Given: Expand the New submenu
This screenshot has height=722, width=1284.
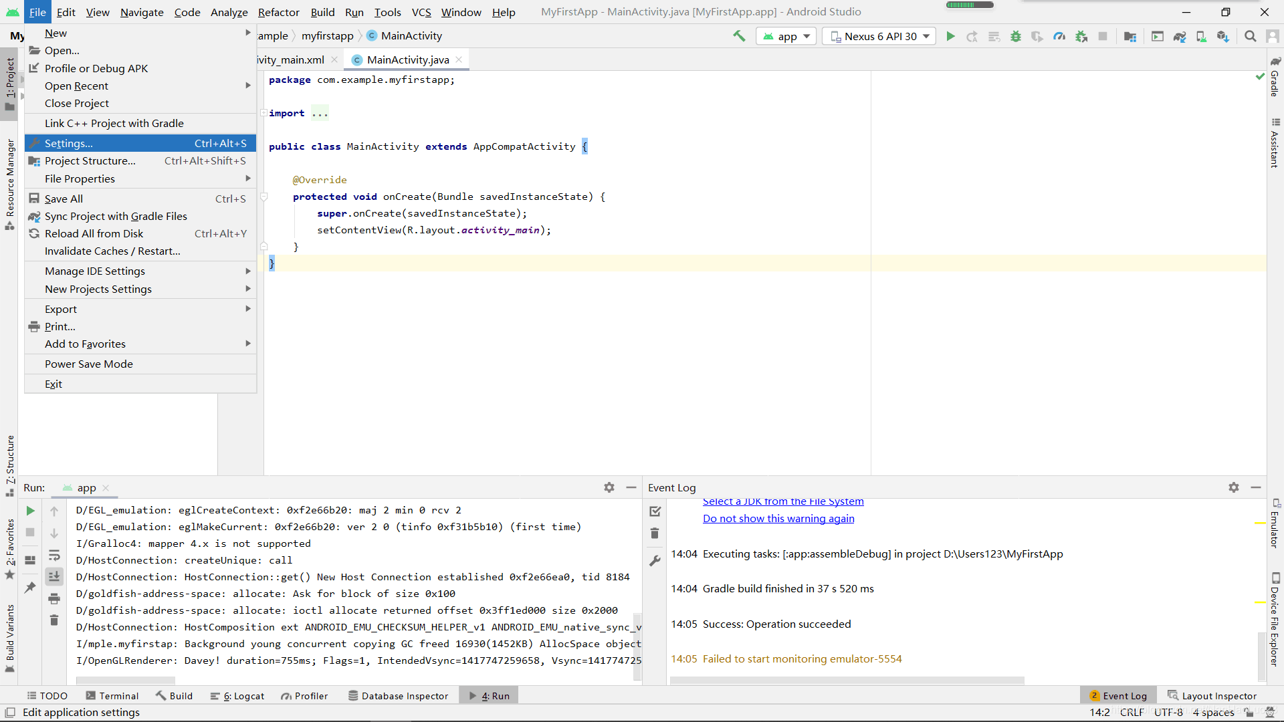Looking at the screenshot, I should 140,33.
